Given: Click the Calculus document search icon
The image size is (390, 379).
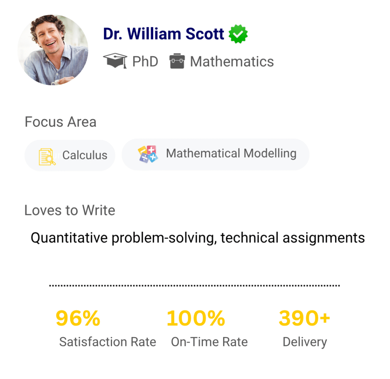Looking at the screenshot, I should [47, 156].
